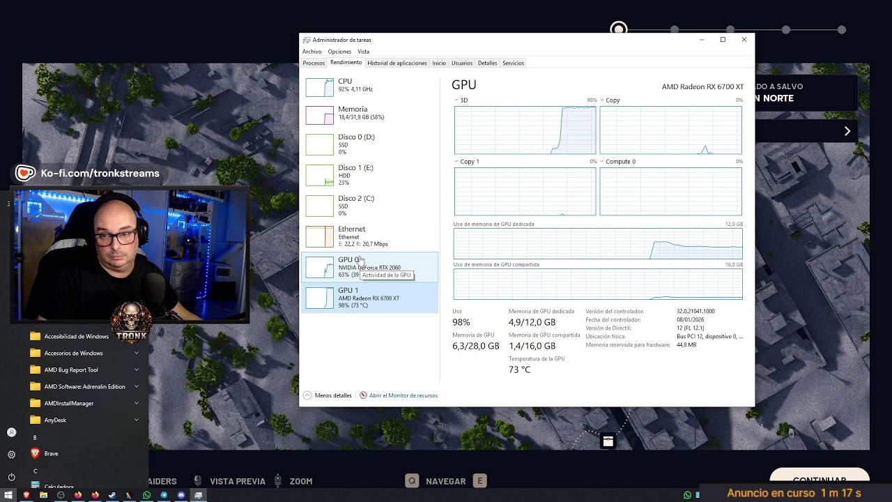This screenshot has height=502, width=892.
Task: Click the 3D GPU usage graph
Action: 525,130
